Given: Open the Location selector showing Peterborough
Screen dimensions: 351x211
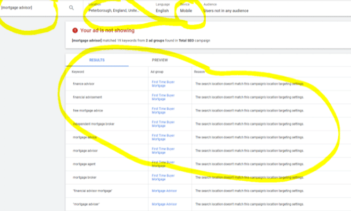Looking at the screenshot, I should [x=114, y=8].
